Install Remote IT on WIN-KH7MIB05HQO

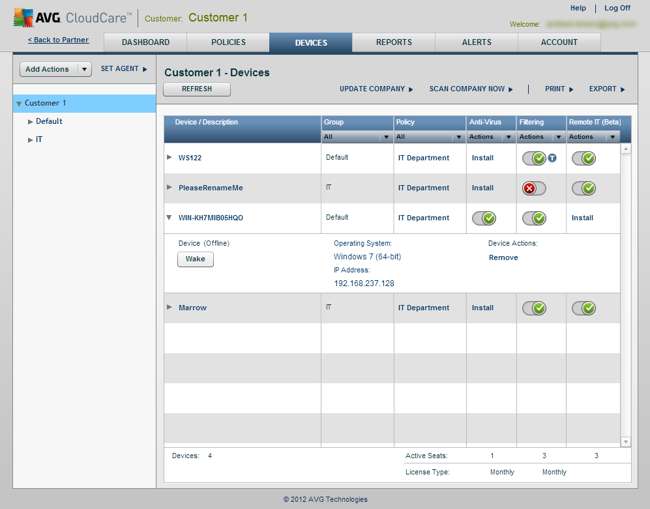click(x=582, y=218)
